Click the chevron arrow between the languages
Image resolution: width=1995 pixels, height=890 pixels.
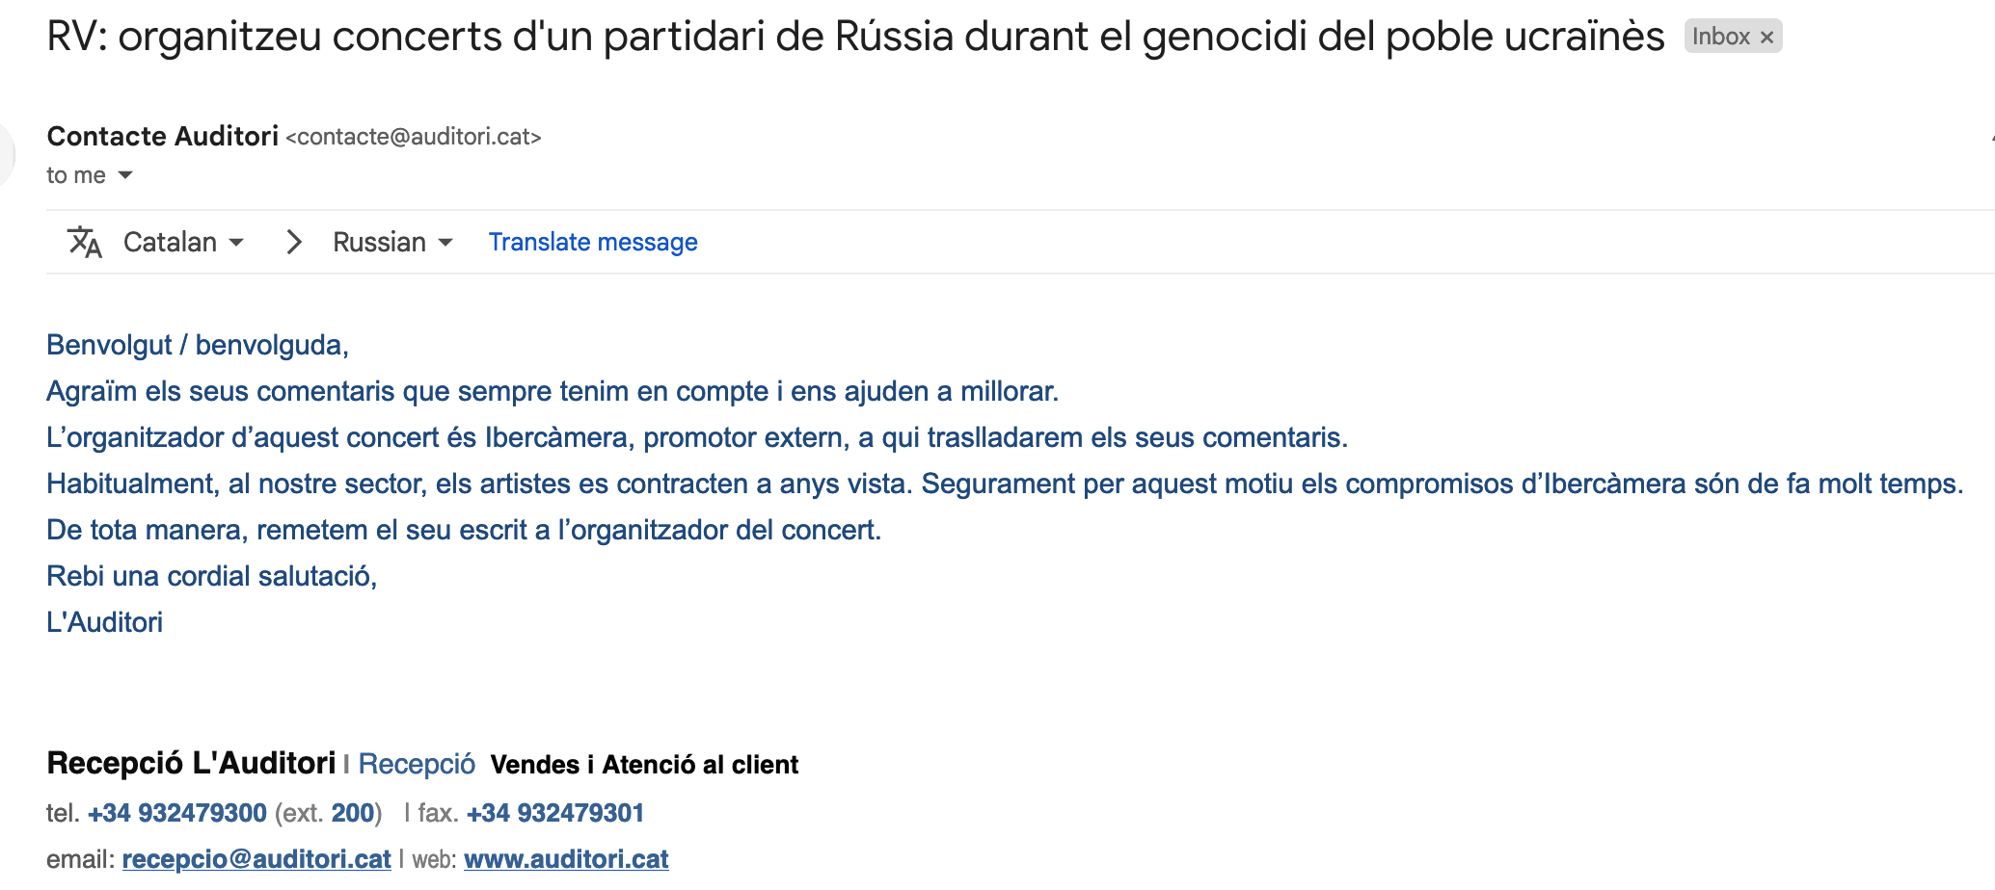[x=294, y=242]
